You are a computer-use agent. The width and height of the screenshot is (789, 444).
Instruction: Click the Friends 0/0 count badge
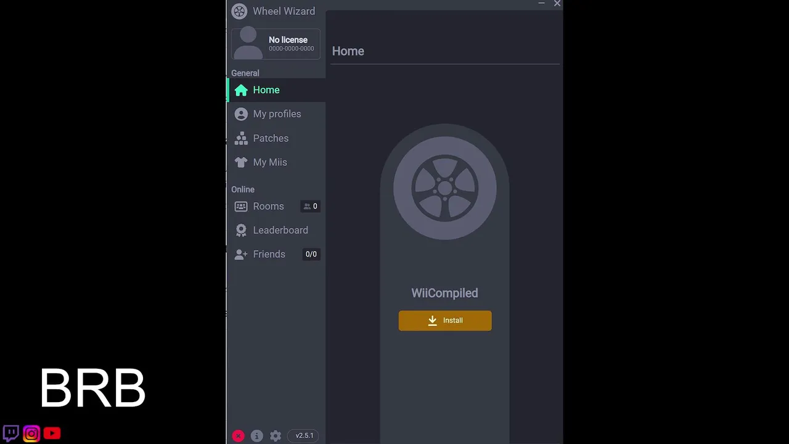pos(311,254)
